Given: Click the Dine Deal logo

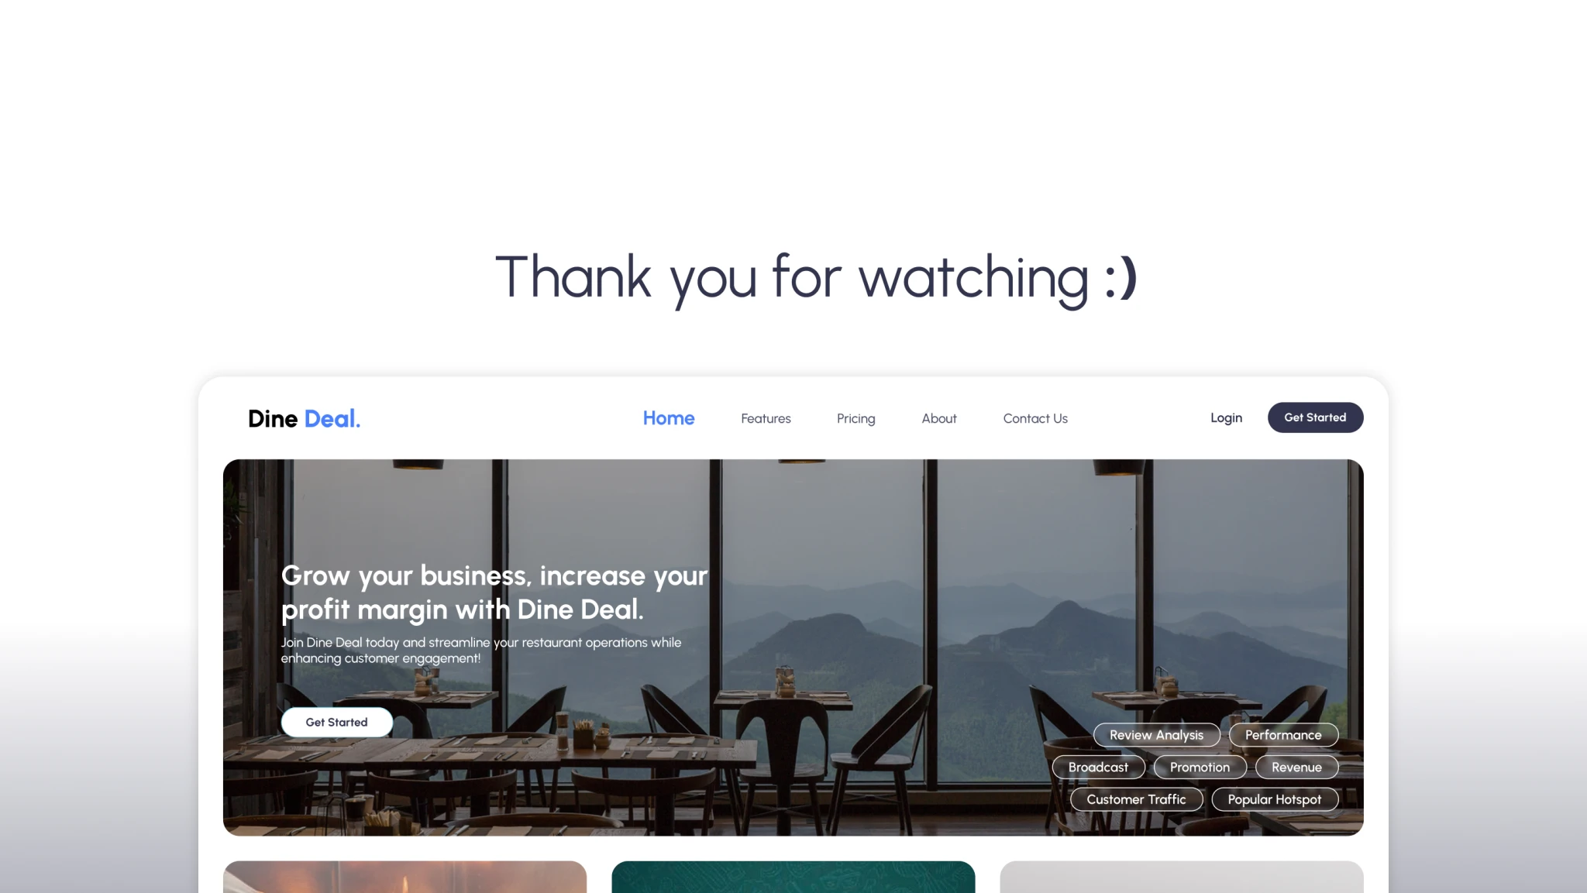Looking at the screenshot, I should click(x=304, y=419).
